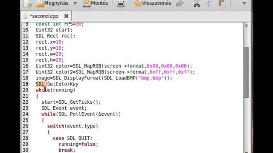Expand the Megnyitás recent files arrow
The height and width of the screenshot is (153, 273).
pos(75,3)
